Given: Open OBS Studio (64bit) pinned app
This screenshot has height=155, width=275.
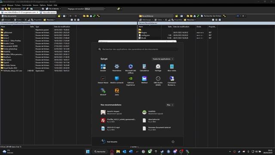Looking at the screenshot, I should point(158,81).
